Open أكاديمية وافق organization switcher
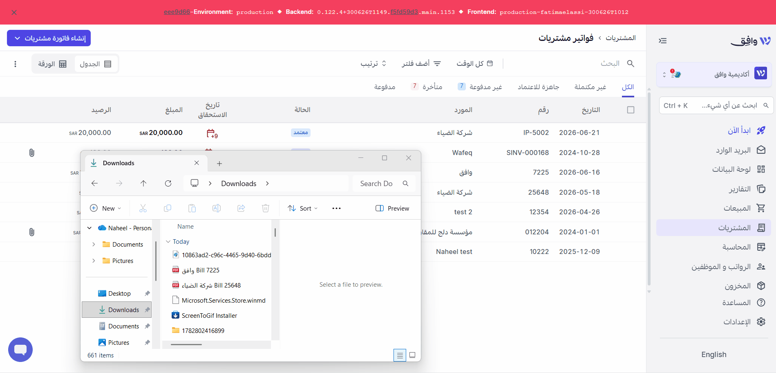 (x=714, y=74)
